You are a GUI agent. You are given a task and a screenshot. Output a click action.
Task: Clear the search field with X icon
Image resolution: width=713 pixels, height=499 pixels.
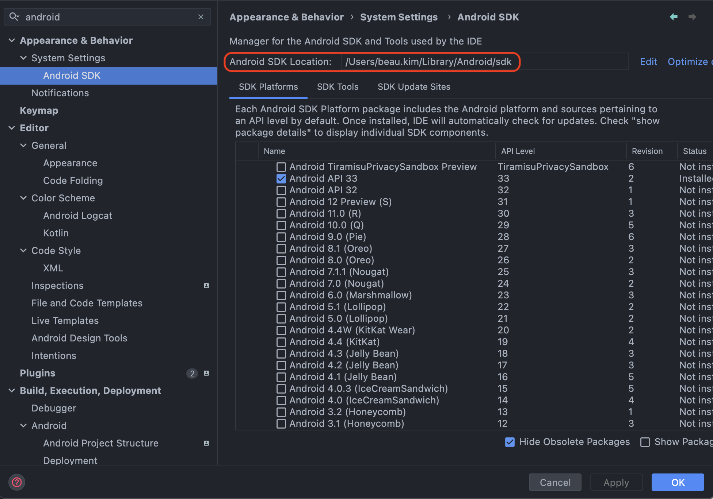[x=201, y=17]
